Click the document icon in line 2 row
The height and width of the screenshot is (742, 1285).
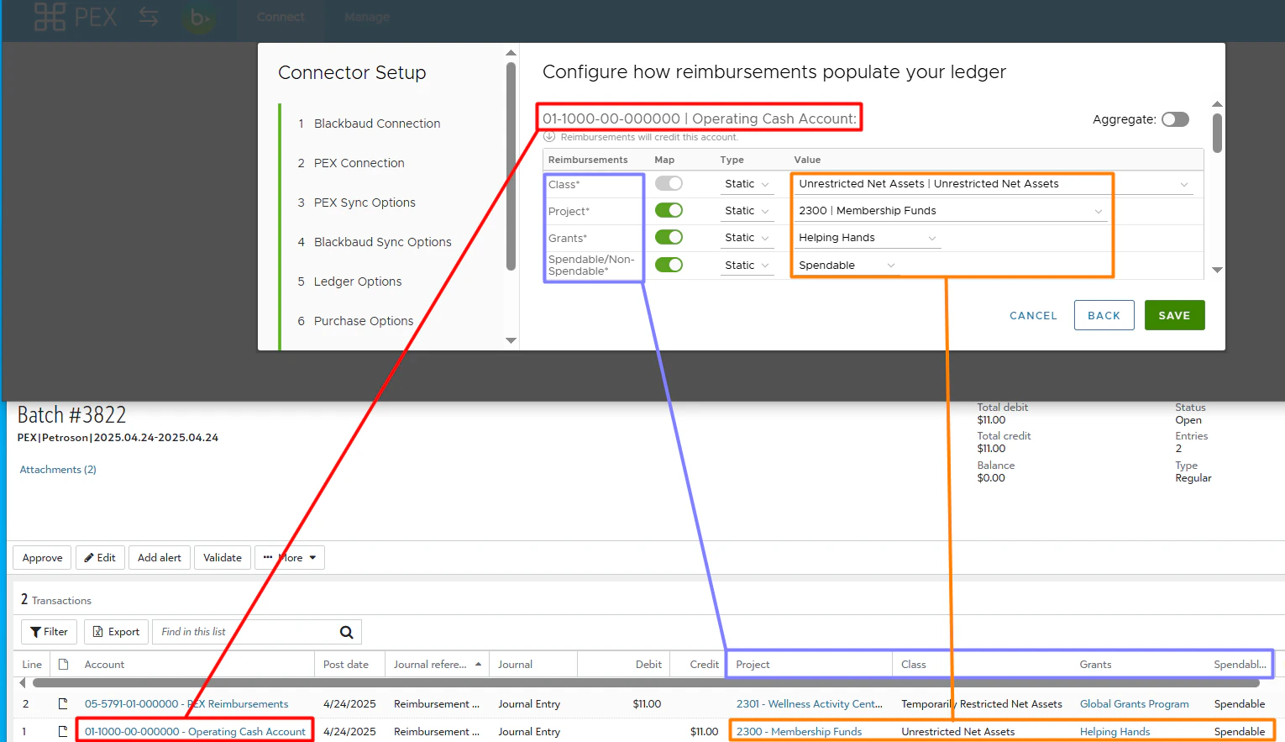tap(63, 703)
